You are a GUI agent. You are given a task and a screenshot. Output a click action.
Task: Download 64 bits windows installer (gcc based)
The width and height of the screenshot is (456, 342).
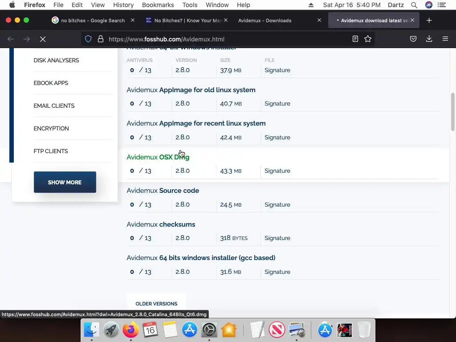point(201,258)
